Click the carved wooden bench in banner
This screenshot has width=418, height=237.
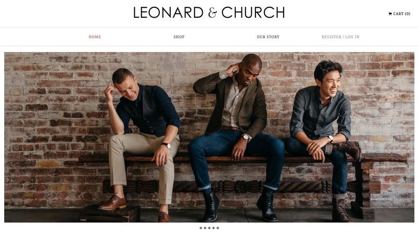point(242,173)
